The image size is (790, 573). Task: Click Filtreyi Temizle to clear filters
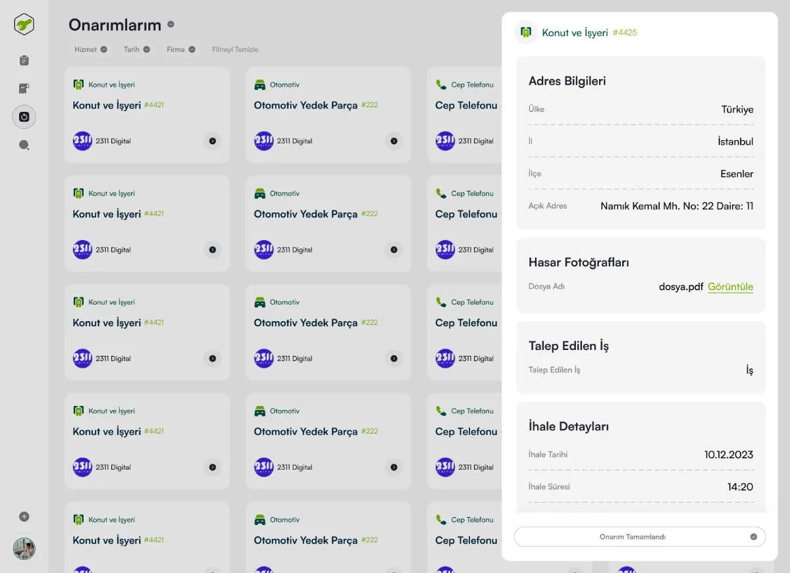[x=235, y=49]
